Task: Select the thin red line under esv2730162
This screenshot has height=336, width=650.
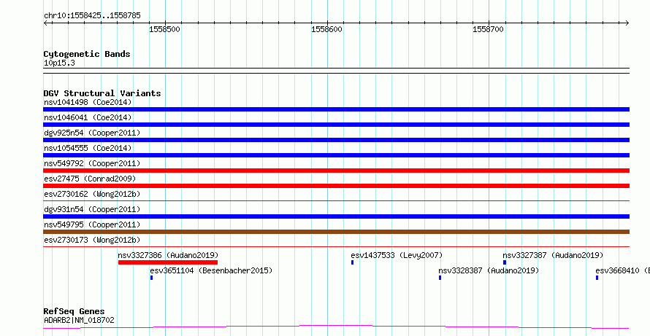Action: [x=336, y=201]
